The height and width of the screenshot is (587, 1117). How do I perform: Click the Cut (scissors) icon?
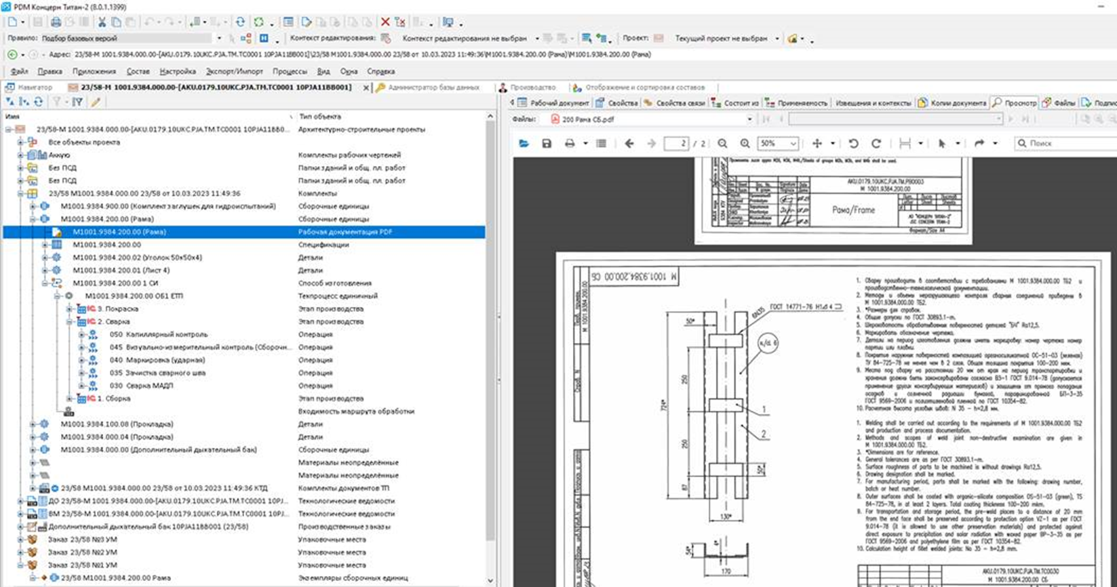(x=102, y=22)
